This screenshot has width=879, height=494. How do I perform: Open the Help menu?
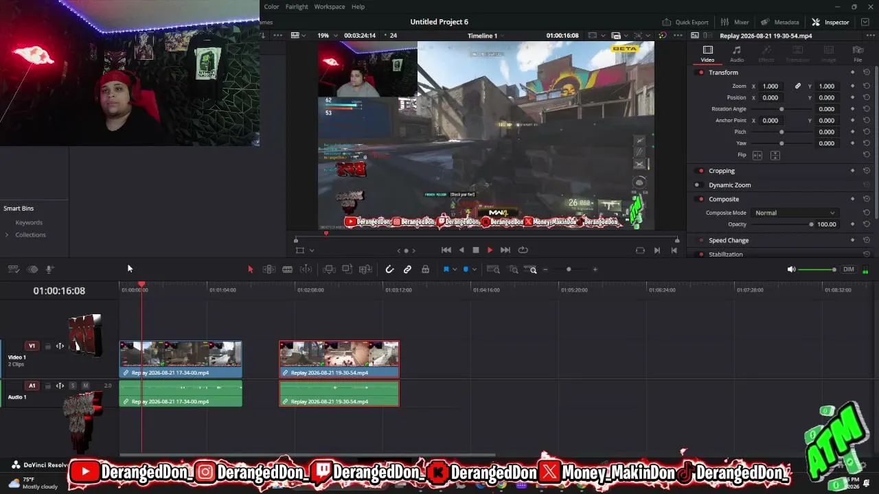click(x=358, y=7)
